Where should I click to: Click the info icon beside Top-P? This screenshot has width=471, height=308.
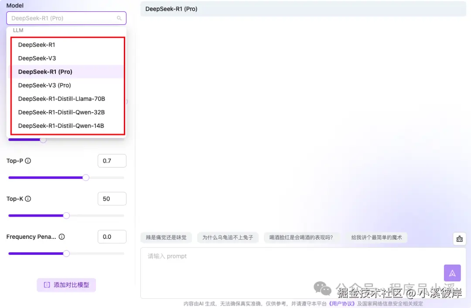point(28,161)
